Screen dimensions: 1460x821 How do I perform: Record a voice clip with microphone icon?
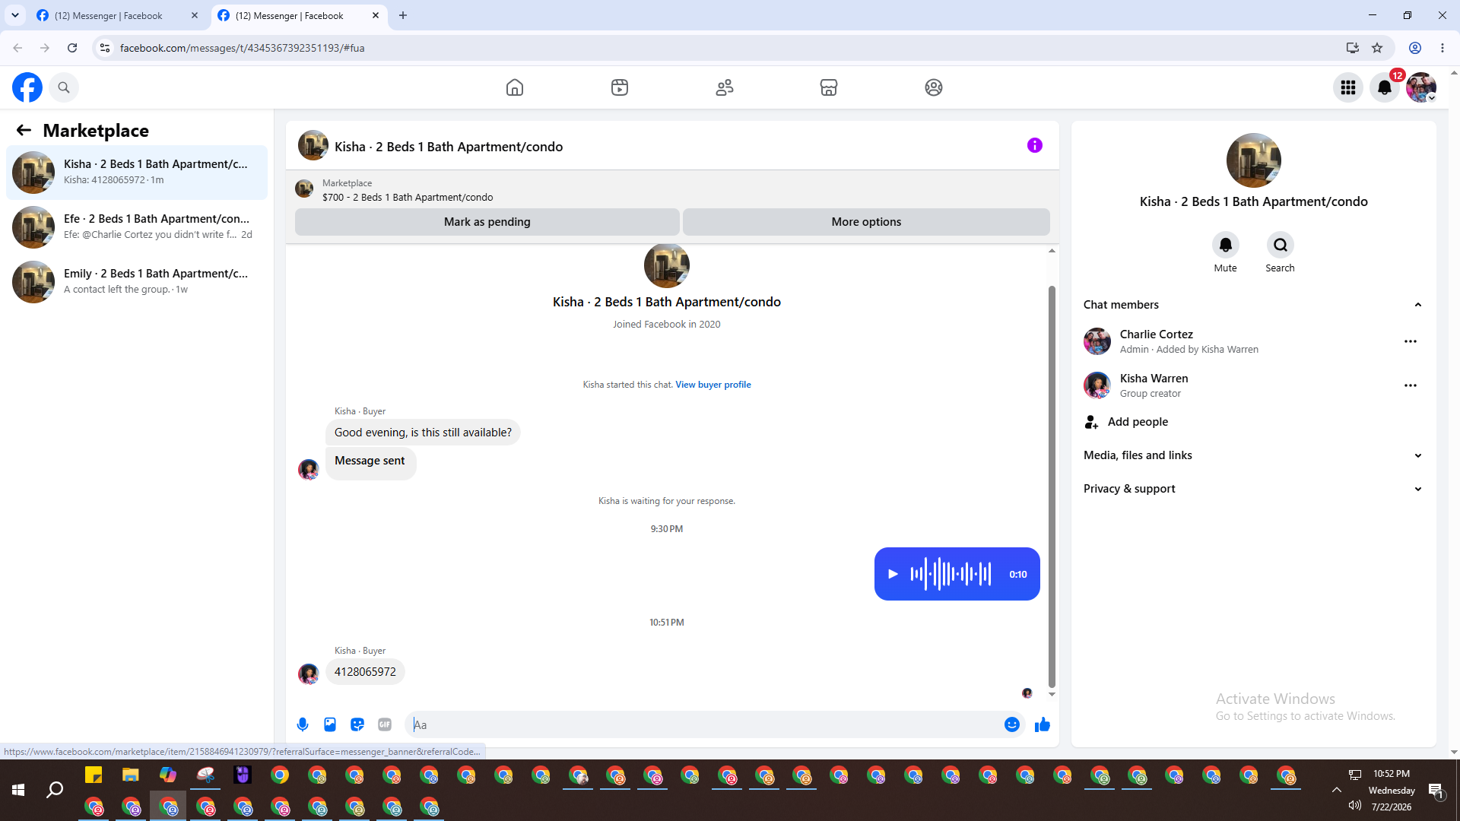point(303,724)
